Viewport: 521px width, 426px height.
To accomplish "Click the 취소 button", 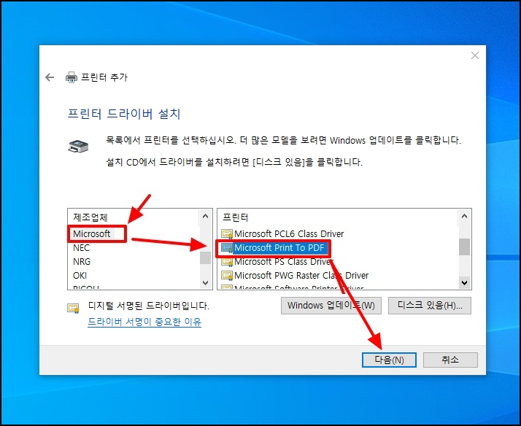I will point(450,360).
